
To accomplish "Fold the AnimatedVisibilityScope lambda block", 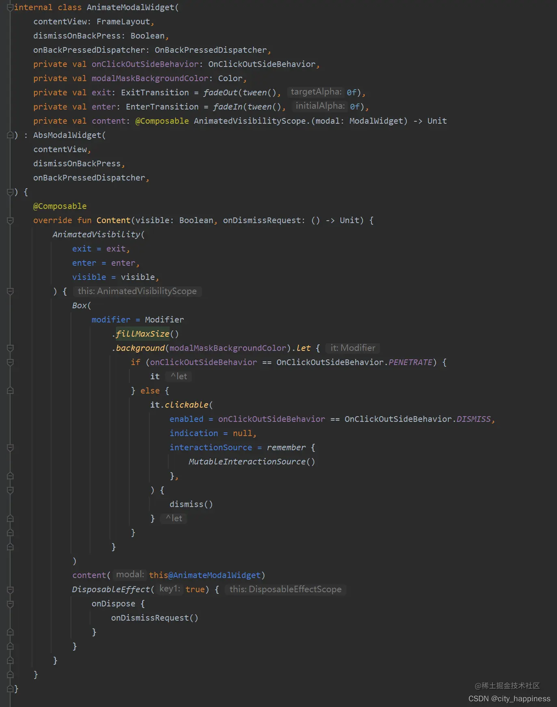I will [11, 292].
